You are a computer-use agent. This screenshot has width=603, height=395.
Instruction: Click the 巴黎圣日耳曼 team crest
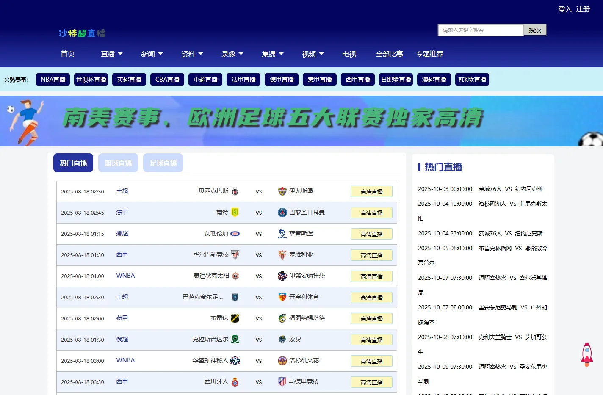pos(282,213)
